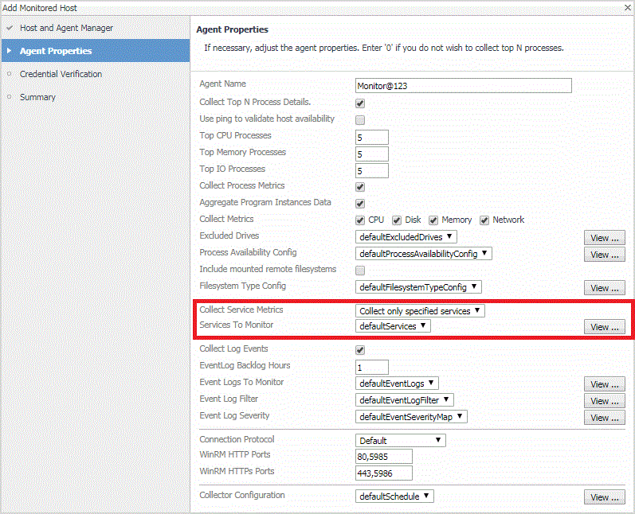
Task: Click the EventLog Backlog Hours field
Action: pos(372,368)
